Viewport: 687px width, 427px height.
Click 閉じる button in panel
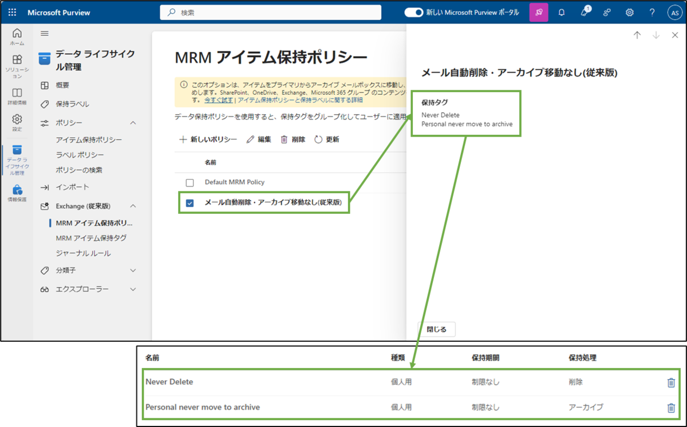(437, 329)
